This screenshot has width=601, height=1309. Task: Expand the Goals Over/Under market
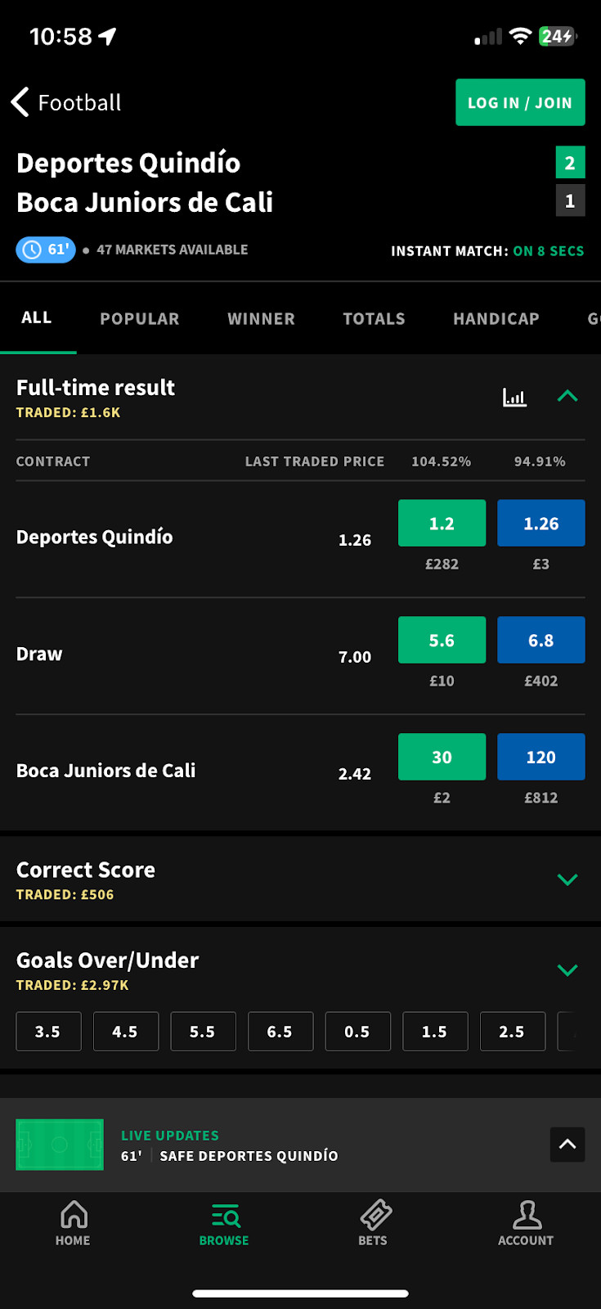pyautogui.click(x=567, y=970)
